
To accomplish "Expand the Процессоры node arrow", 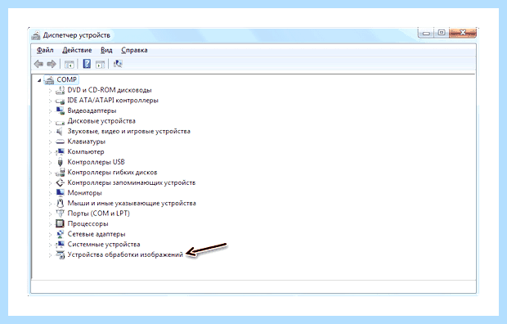I will pos(50,224).
